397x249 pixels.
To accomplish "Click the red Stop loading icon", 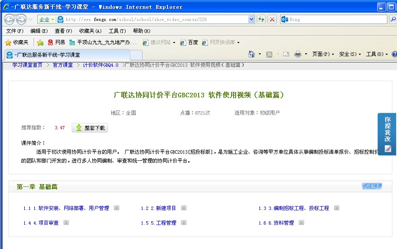I will point(272,19).
